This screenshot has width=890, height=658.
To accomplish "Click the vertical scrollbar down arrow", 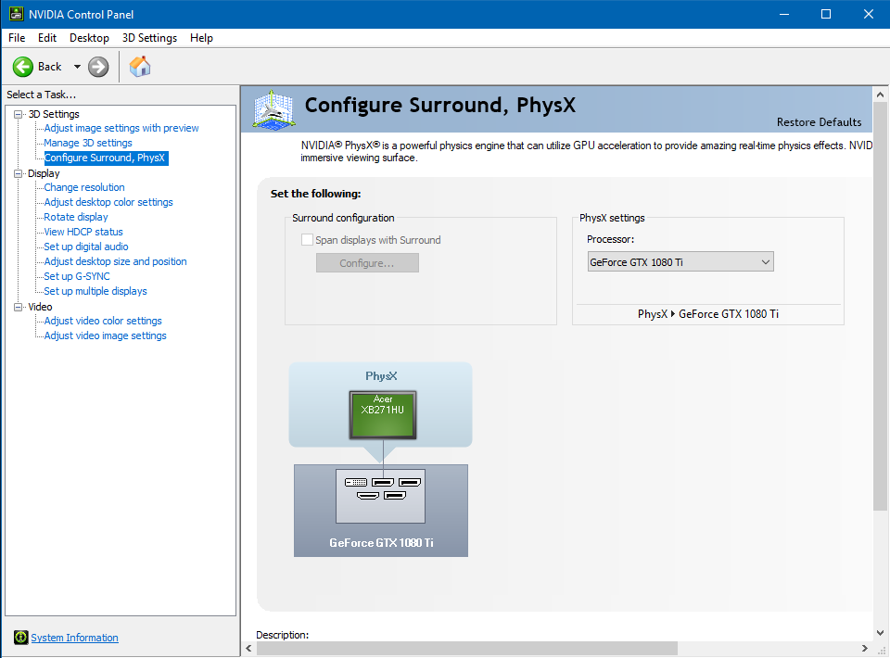I will pos(881,632).
